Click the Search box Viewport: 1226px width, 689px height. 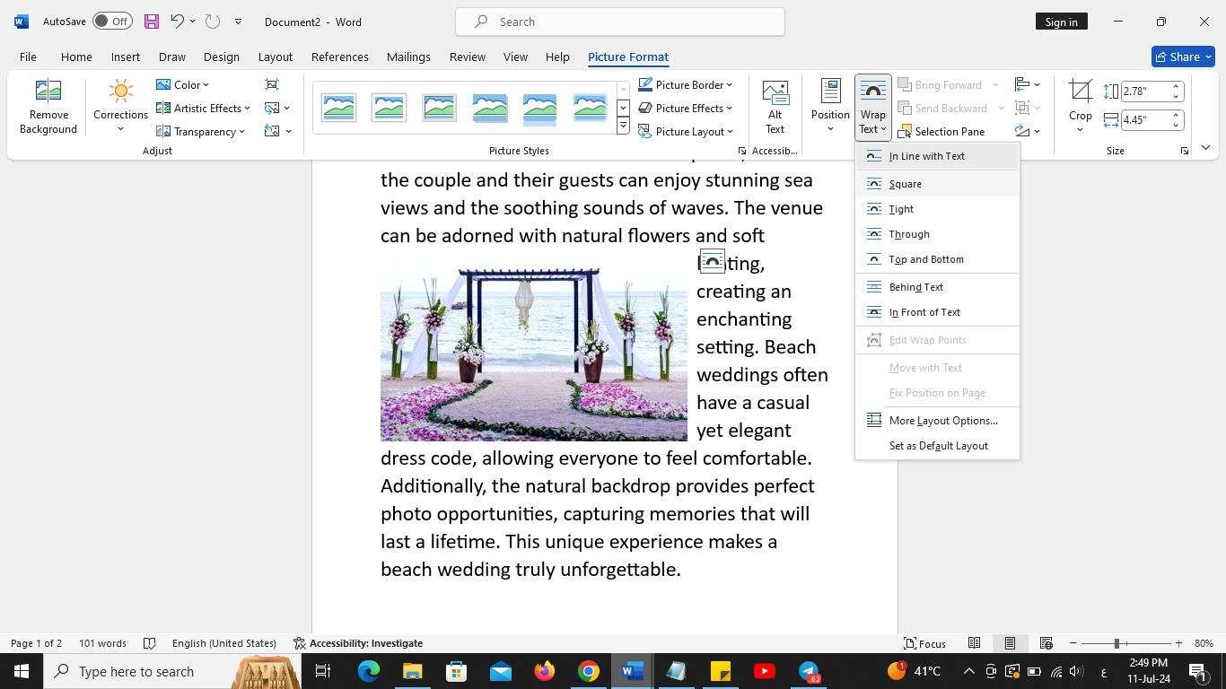click(x=620, y=22)
